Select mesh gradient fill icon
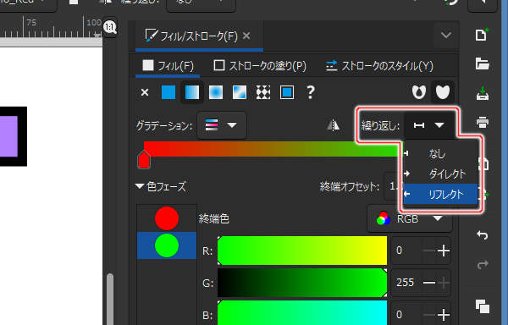 [x=240, y=92]
